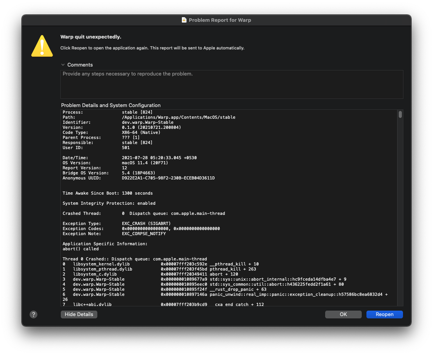Click the document icon in the title bar
Image resolution: width=433 pixels, height=355 pixels.
[x=184, y=20]
